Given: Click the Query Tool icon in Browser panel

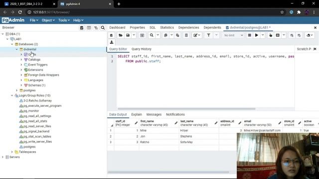Looking at the screenshot, I should (x=82, y=28).
